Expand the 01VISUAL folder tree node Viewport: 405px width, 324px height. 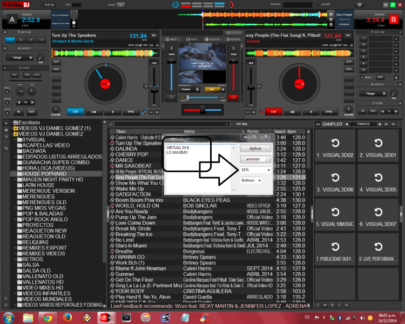click(x=16, y=140)
